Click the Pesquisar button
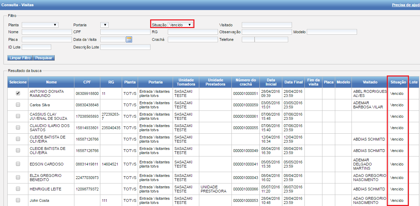Screen dimensions: 420x206 44,58
